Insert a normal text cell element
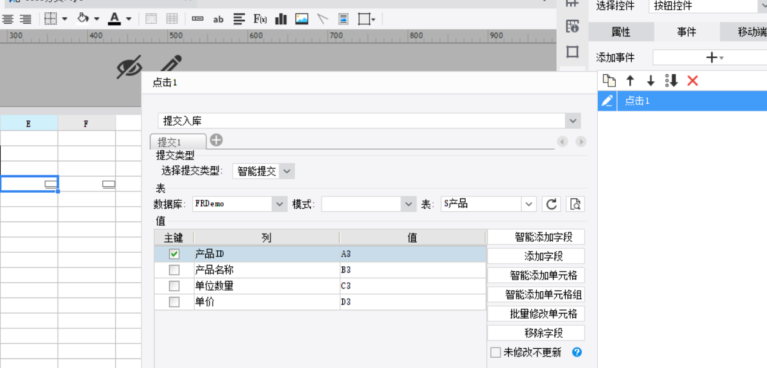Viewport: 767px width, 368px height. (x=197, y=19)
